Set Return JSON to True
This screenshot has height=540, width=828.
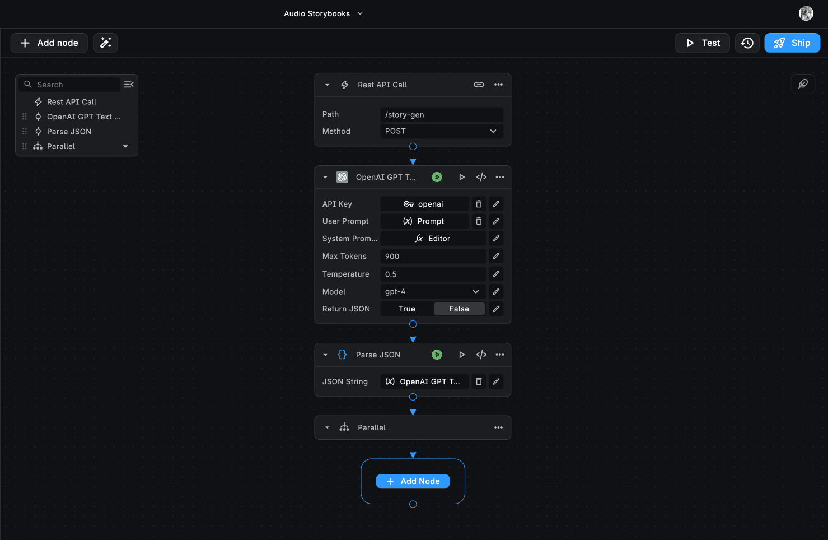[x=407, y=309]
